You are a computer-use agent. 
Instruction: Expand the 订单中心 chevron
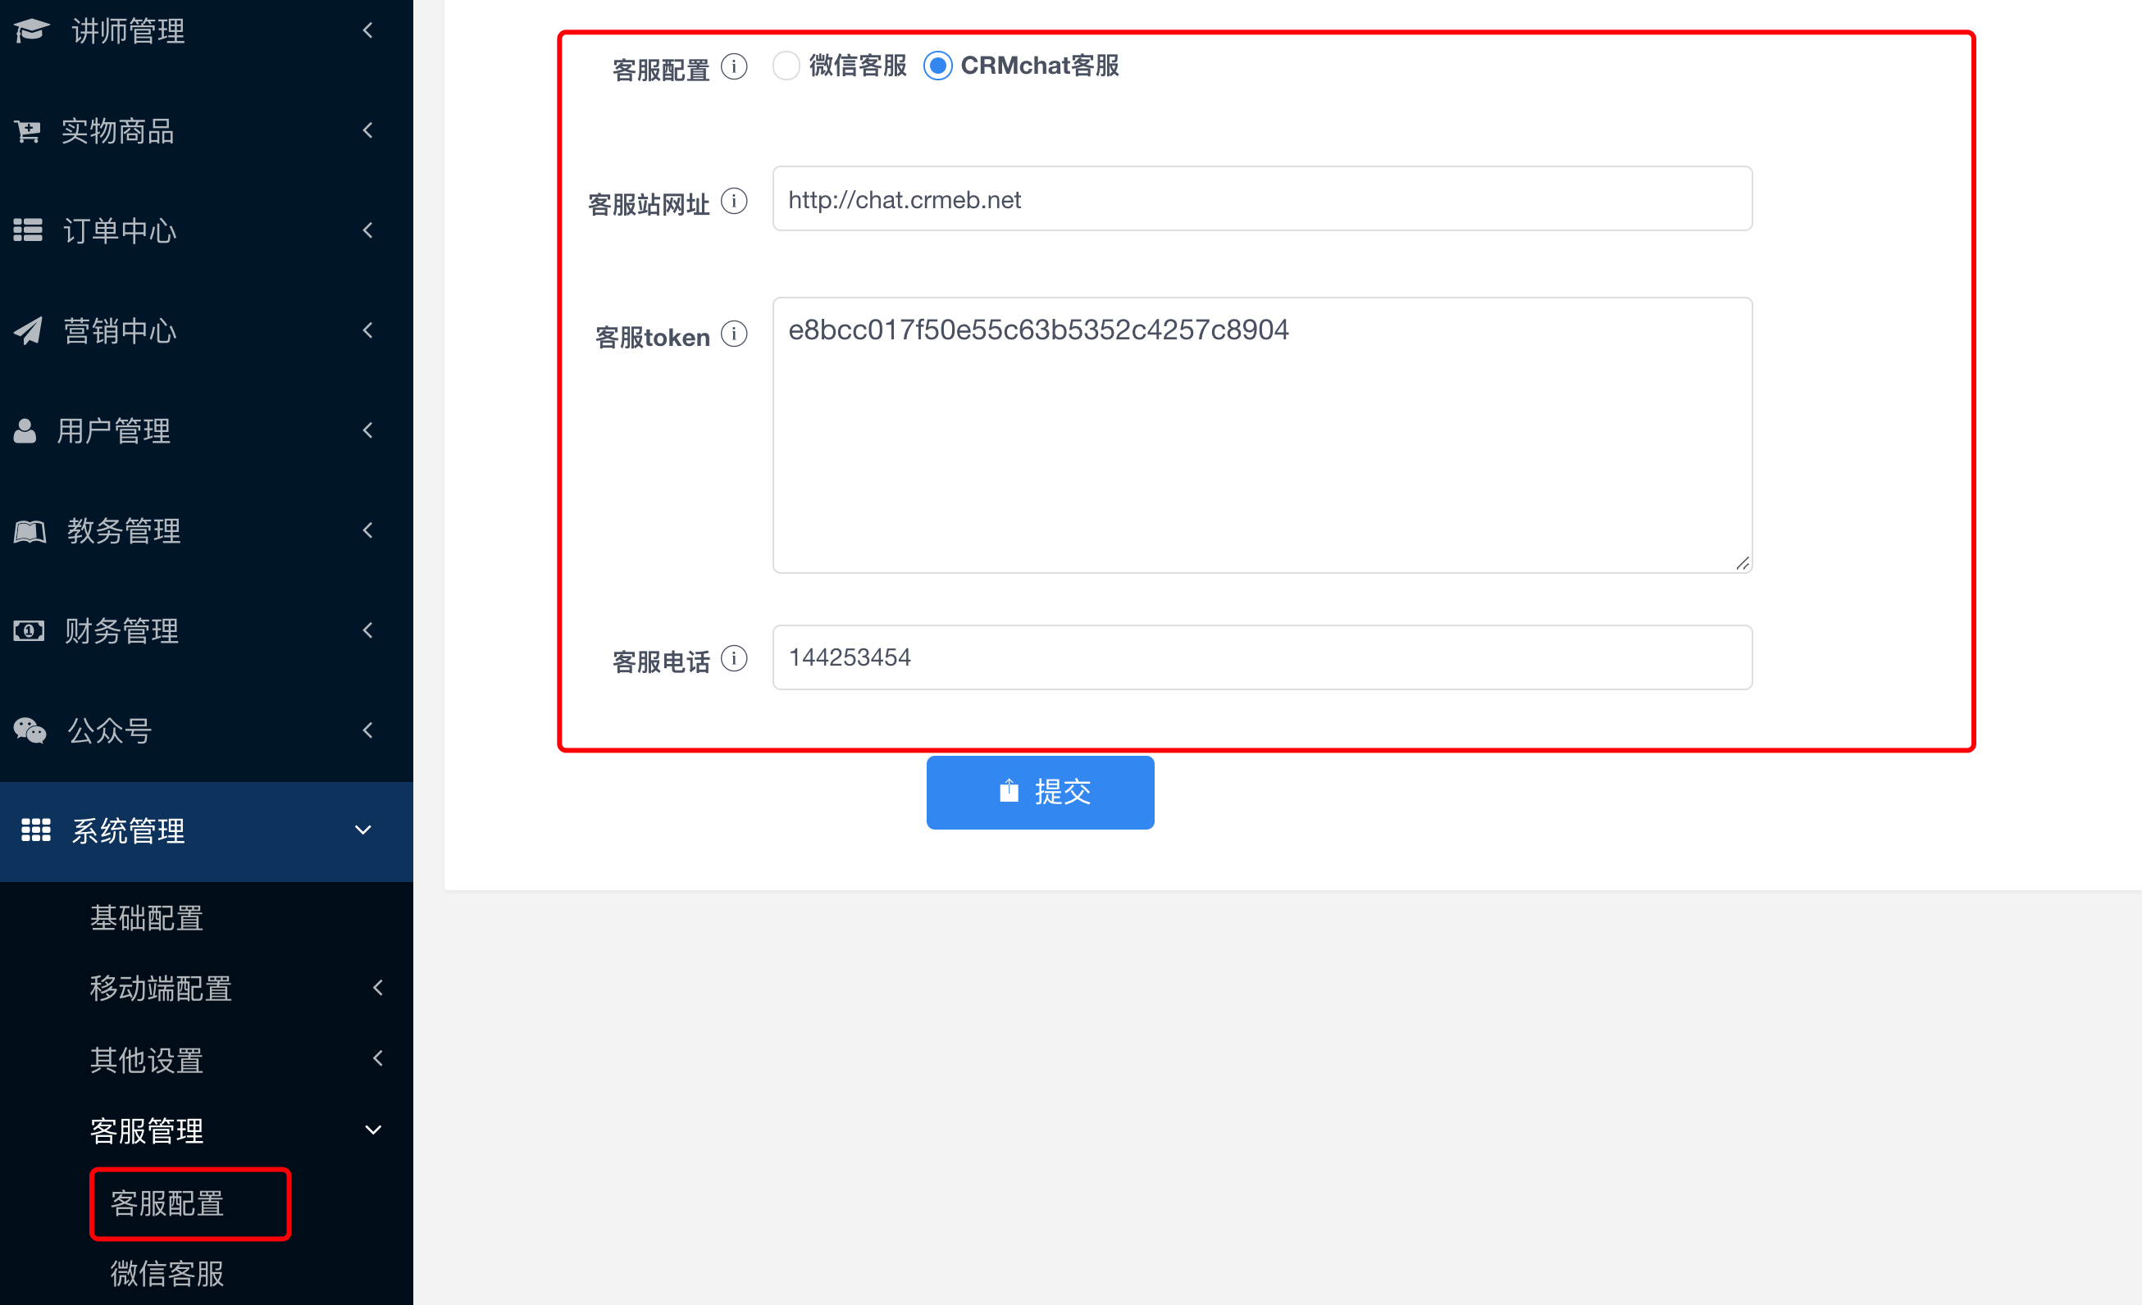pos(368,230)
